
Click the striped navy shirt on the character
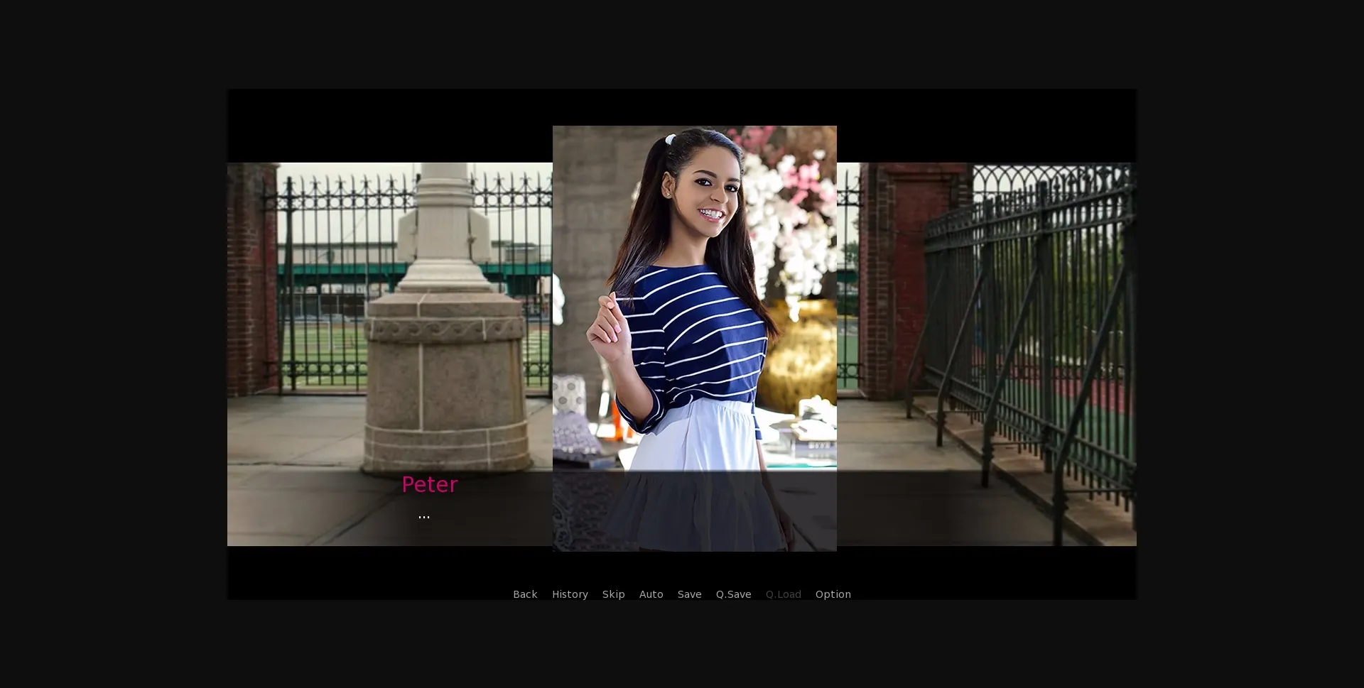[696, 334]
